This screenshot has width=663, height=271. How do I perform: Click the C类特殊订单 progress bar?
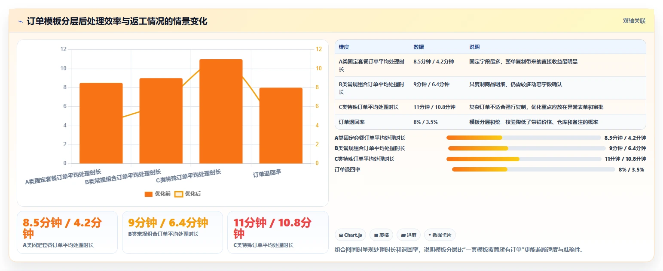(524, 159)
